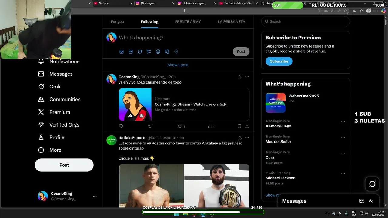
Task: Open more options on Itatiaia Esporte post
Action: pyautogui.click(x=247, y=138)
